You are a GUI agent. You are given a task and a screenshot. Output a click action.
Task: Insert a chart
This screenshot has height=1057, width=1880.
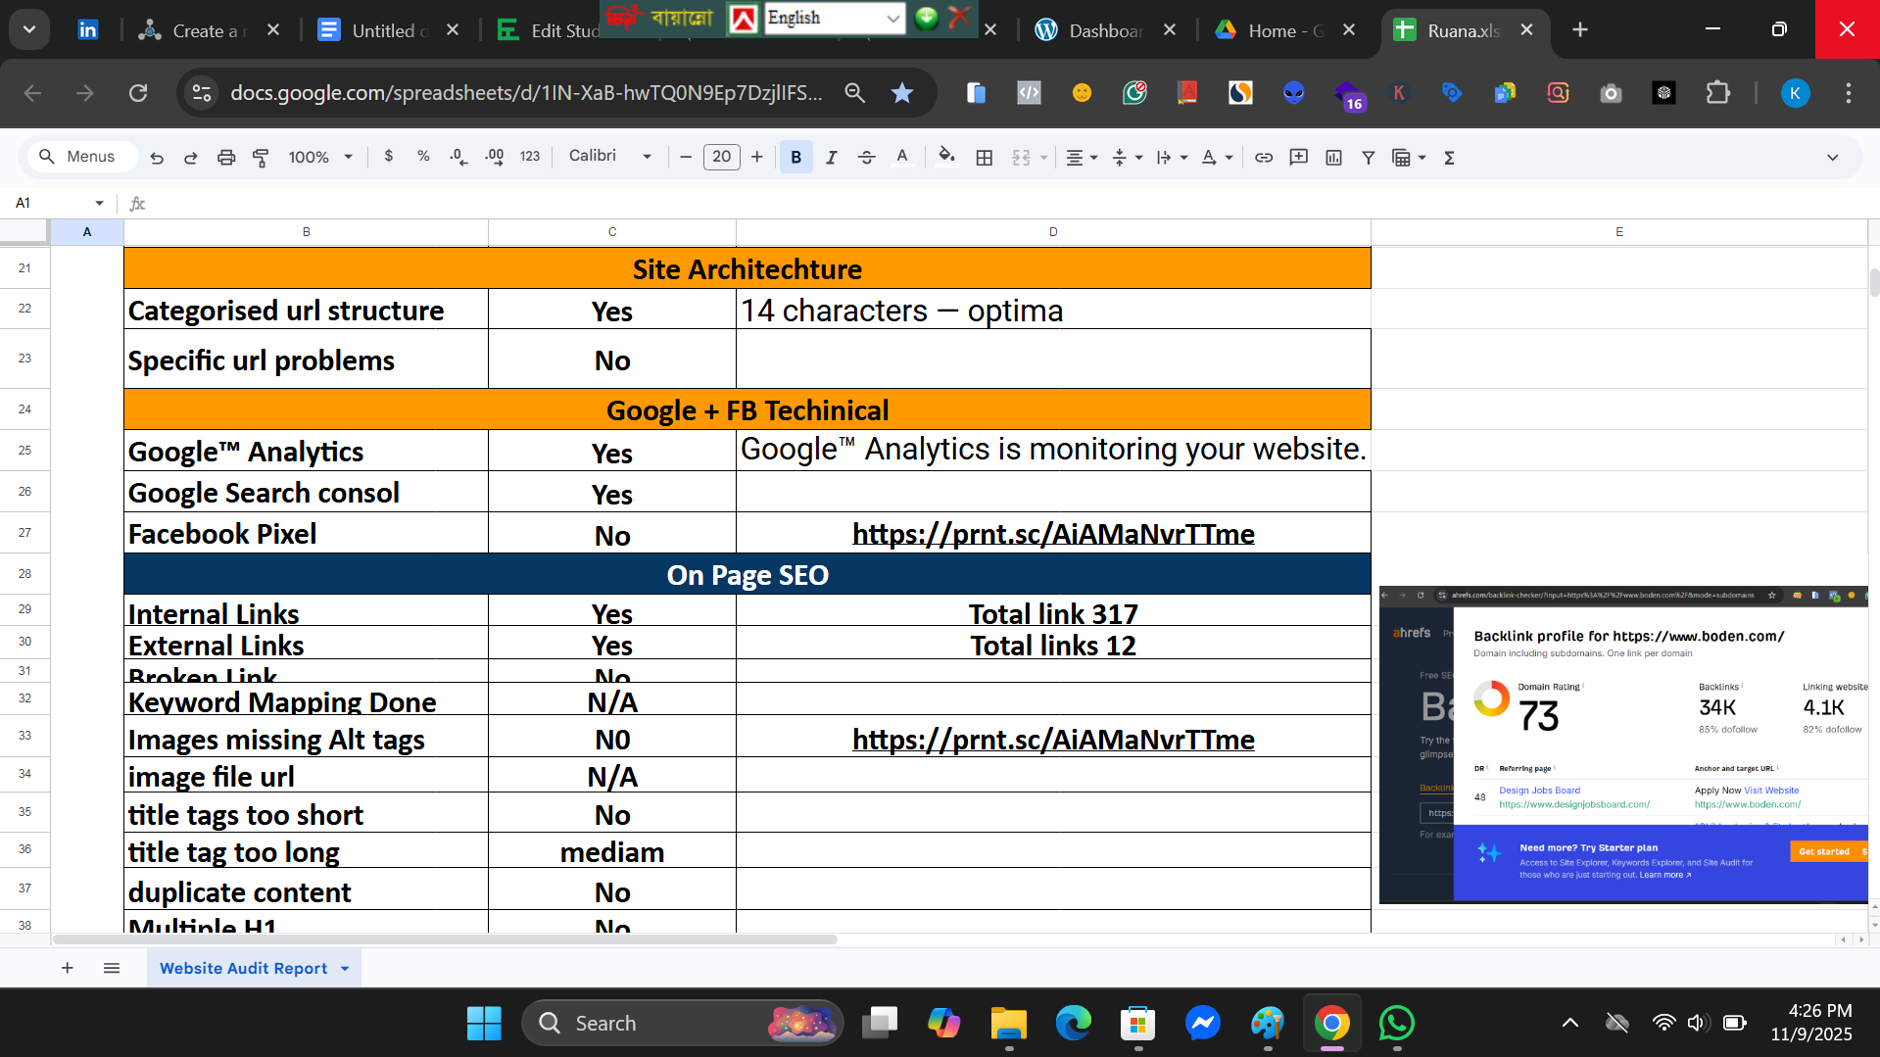[x=1333, y=157]
